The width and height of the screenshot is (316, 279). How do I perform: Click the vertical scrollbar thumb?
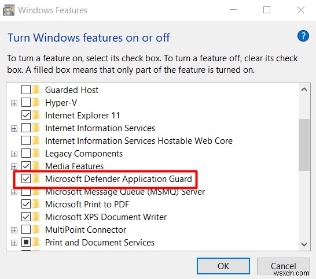[304, 145]
